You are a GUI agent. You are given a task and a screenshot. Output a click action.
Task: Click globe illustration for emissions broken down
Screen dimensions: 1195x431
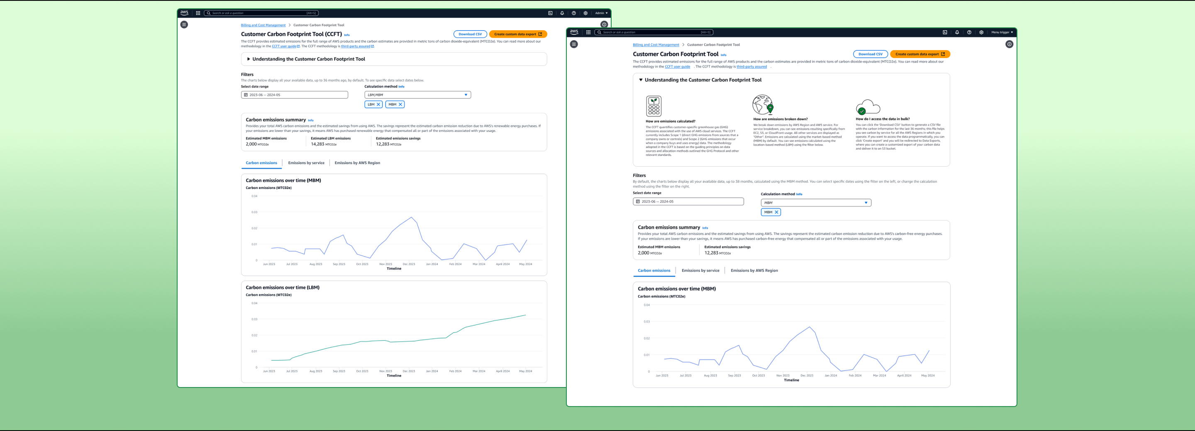click(763, 105)
